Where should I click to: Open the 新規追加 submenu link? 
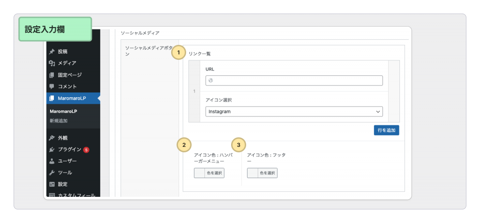(x=59, y=121)
